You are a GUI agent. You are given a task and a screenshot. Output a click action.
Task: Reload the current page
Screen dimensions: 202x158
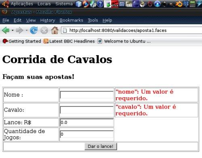[x=34, y=30]
